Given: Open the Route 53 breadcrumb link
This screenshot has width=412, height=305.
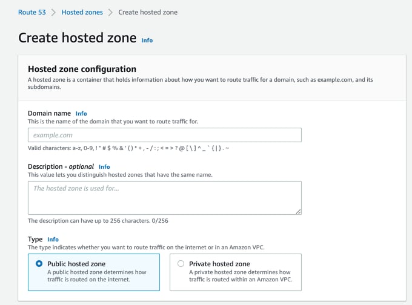Looking at the screenshot, I should (x=30, y=12).
